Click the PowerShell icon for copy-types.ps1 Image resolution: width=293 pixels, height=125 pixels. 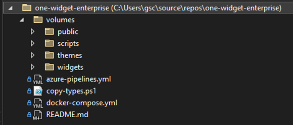point(38,91)
